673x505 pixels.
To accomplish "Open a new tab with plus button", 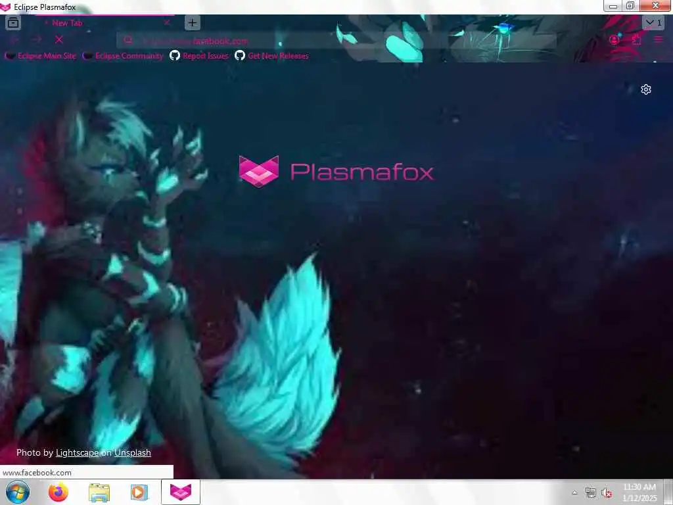I will pyautogui.click(x=193, y=23).
